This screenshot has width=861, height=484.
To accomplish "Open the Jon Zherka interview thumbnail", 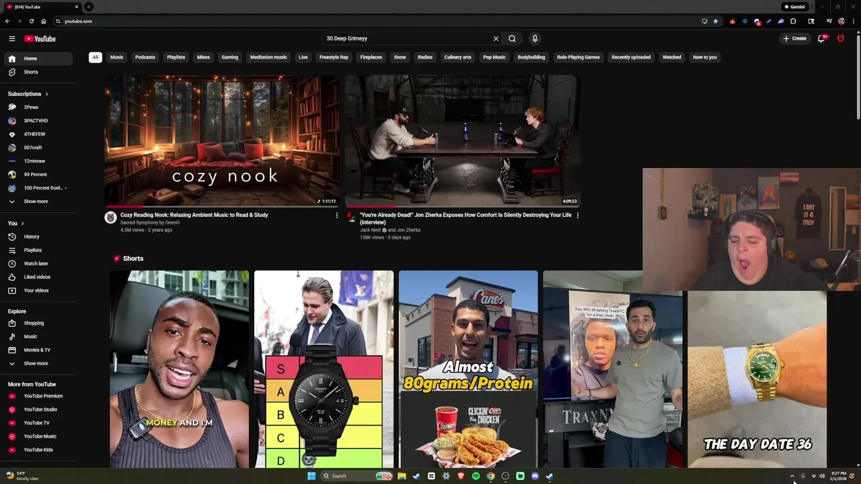I will tap(463, 140).
